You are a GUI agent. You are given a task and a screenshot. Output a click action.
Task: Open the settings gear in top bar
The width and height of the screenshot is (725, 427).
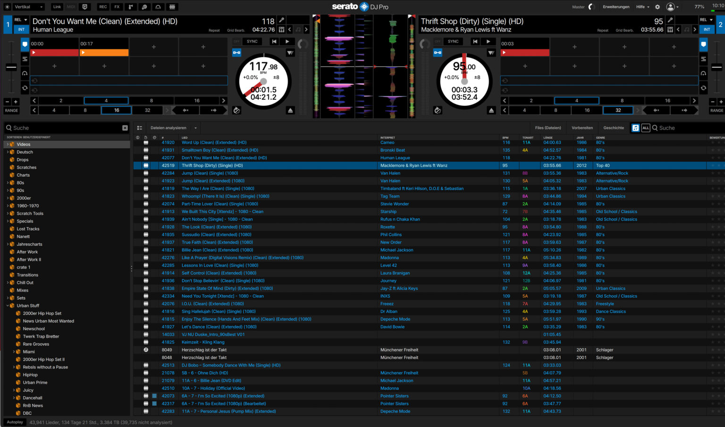tap(658, 7)
